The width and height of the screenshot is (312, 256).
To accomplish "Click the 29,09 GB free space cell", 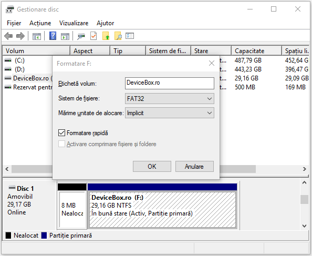I will coord(297,78).
